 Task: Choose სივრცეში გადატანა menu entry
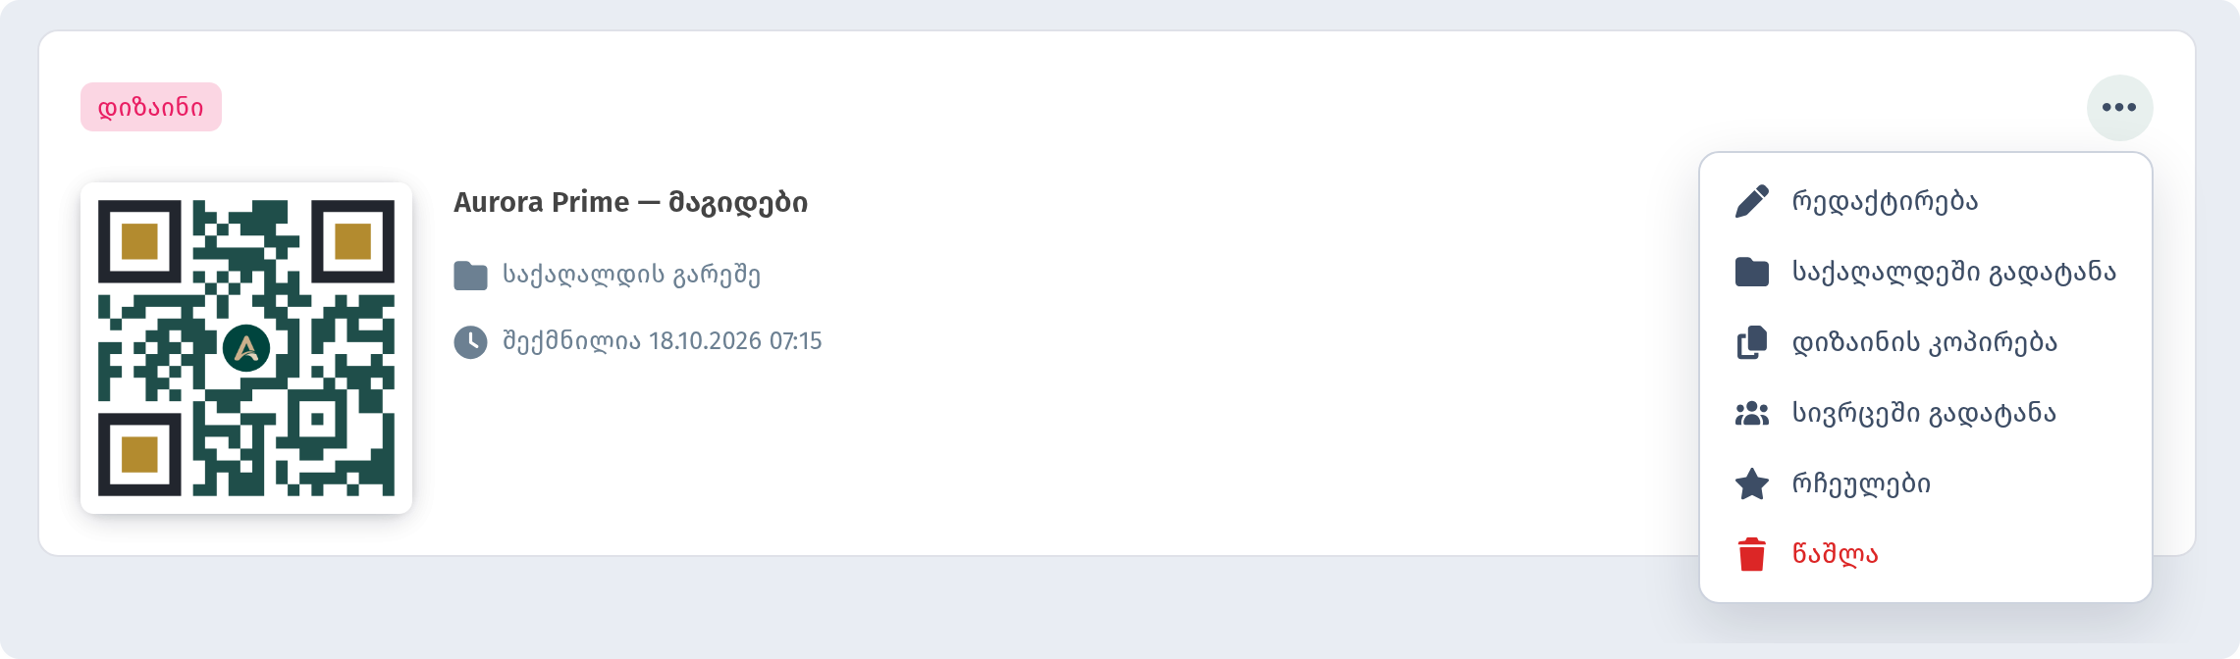pos(1926,413)
